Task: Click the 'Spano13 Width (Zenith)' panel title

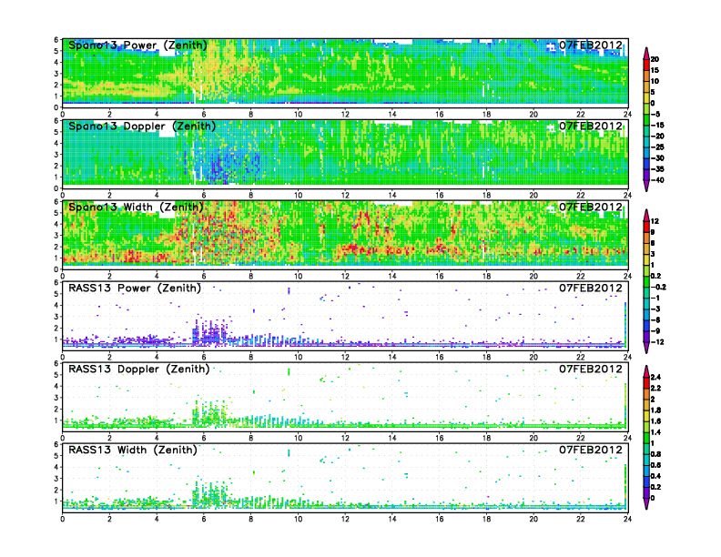Action: pos(137,208)
